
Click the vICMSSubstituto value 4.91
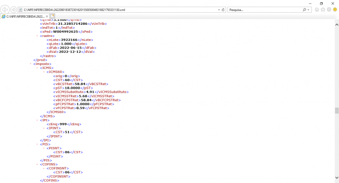(x=90, y=92)
